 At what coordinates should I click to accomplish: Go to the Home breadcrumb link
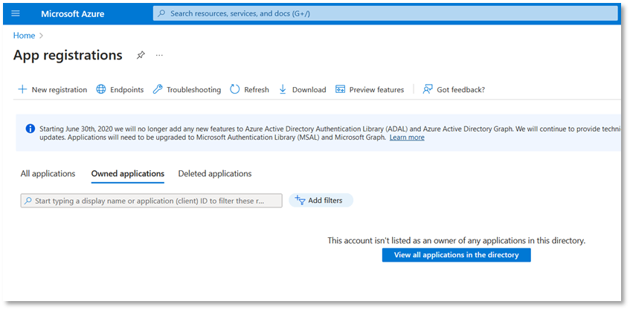pyautogui.click(x=24, y=35)
